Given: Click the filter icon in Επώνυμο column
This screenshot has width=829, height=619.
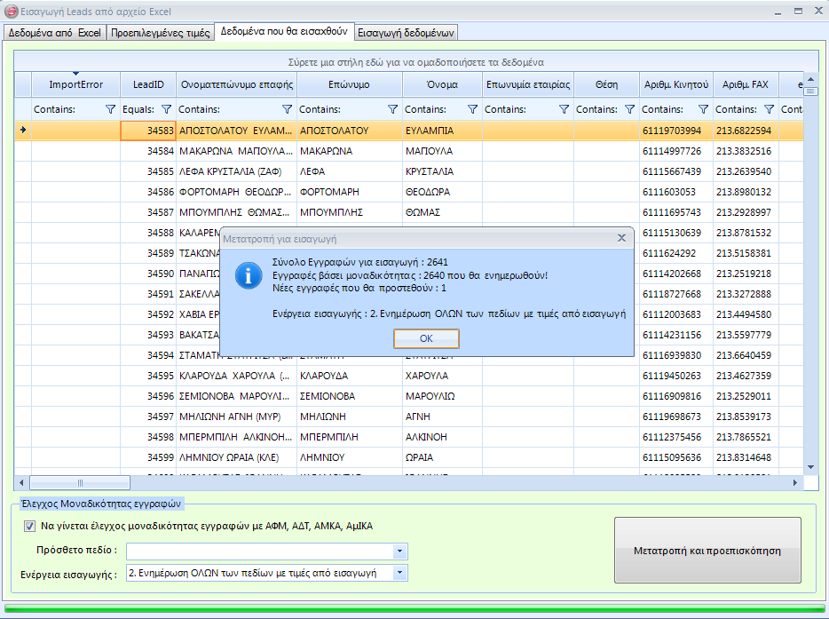Looking at the screenshot, I should pos(392,109).
